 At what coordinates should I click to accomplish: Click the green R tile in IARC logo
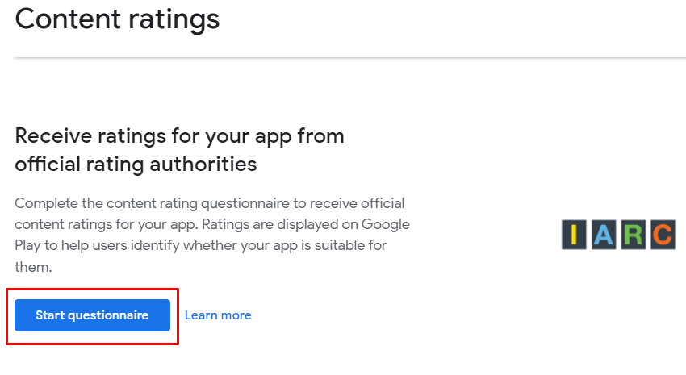point(632,234)
